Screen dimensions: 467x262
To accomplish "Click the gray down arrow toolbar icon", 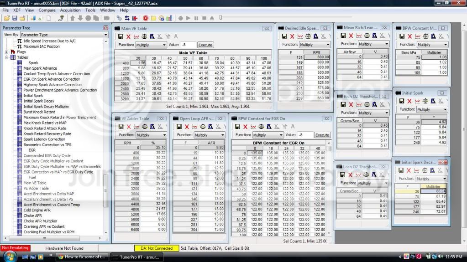I will coord(80,18).
